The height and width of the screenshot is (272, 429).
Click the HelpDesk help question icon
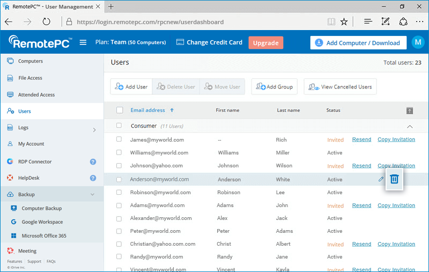click(x=93, y=178)
